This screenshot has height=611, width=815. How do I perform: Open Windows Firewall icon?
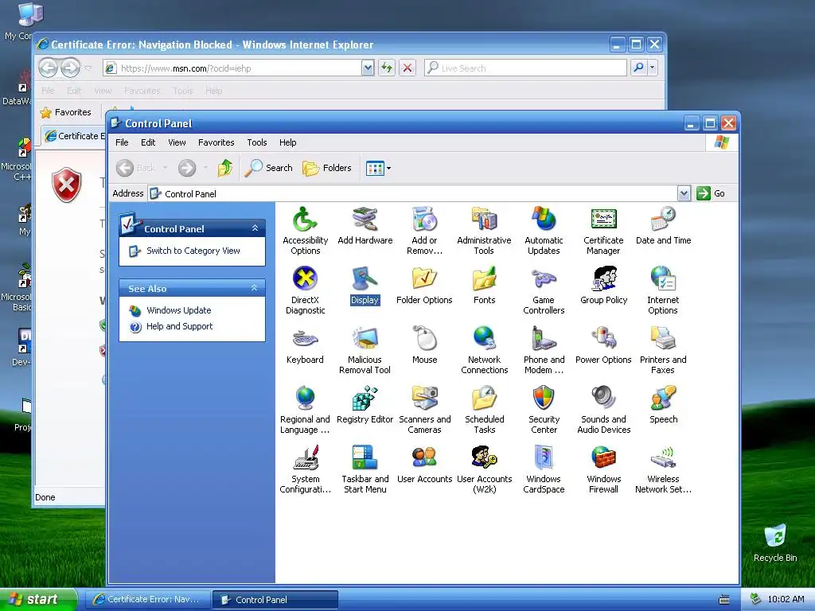603,469
